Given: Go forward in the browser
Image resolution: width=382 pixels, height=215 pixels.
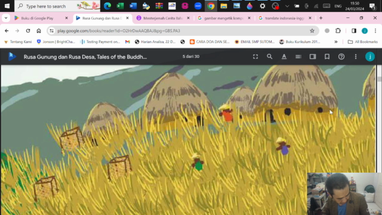Looking at the screenshot, I should tap(17, 30).
